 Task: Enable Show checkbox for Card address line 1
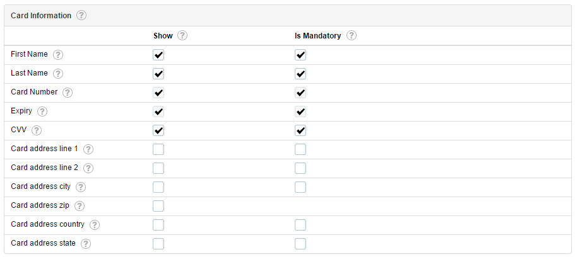(158, 149)
